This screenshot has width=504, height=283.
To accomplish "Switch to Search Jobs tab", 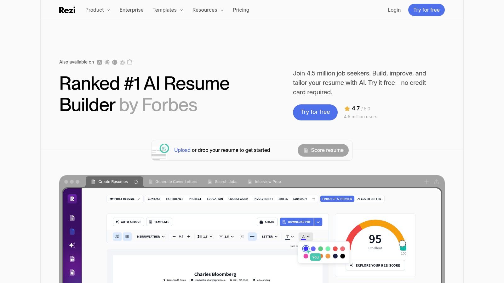I will click(x=223, y=182).
